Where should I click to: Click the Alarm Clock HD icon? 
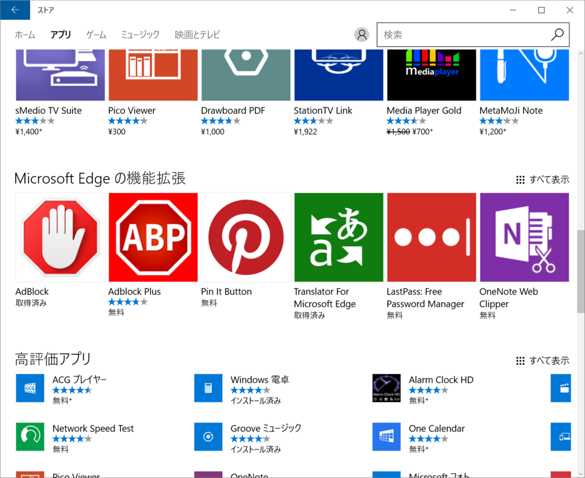tap(387, 388)
